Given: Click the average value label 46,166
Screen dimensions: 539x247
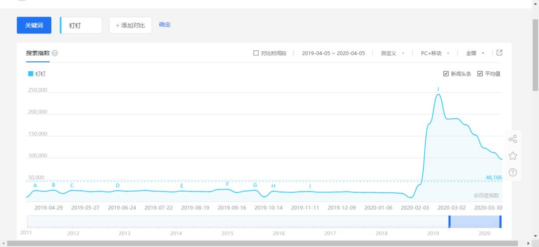Looking at the screenshot, I should 494,177.
